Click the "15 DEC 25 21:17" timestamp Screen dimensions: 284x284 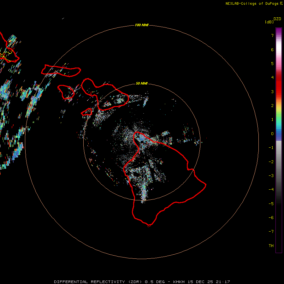point(209,282)
